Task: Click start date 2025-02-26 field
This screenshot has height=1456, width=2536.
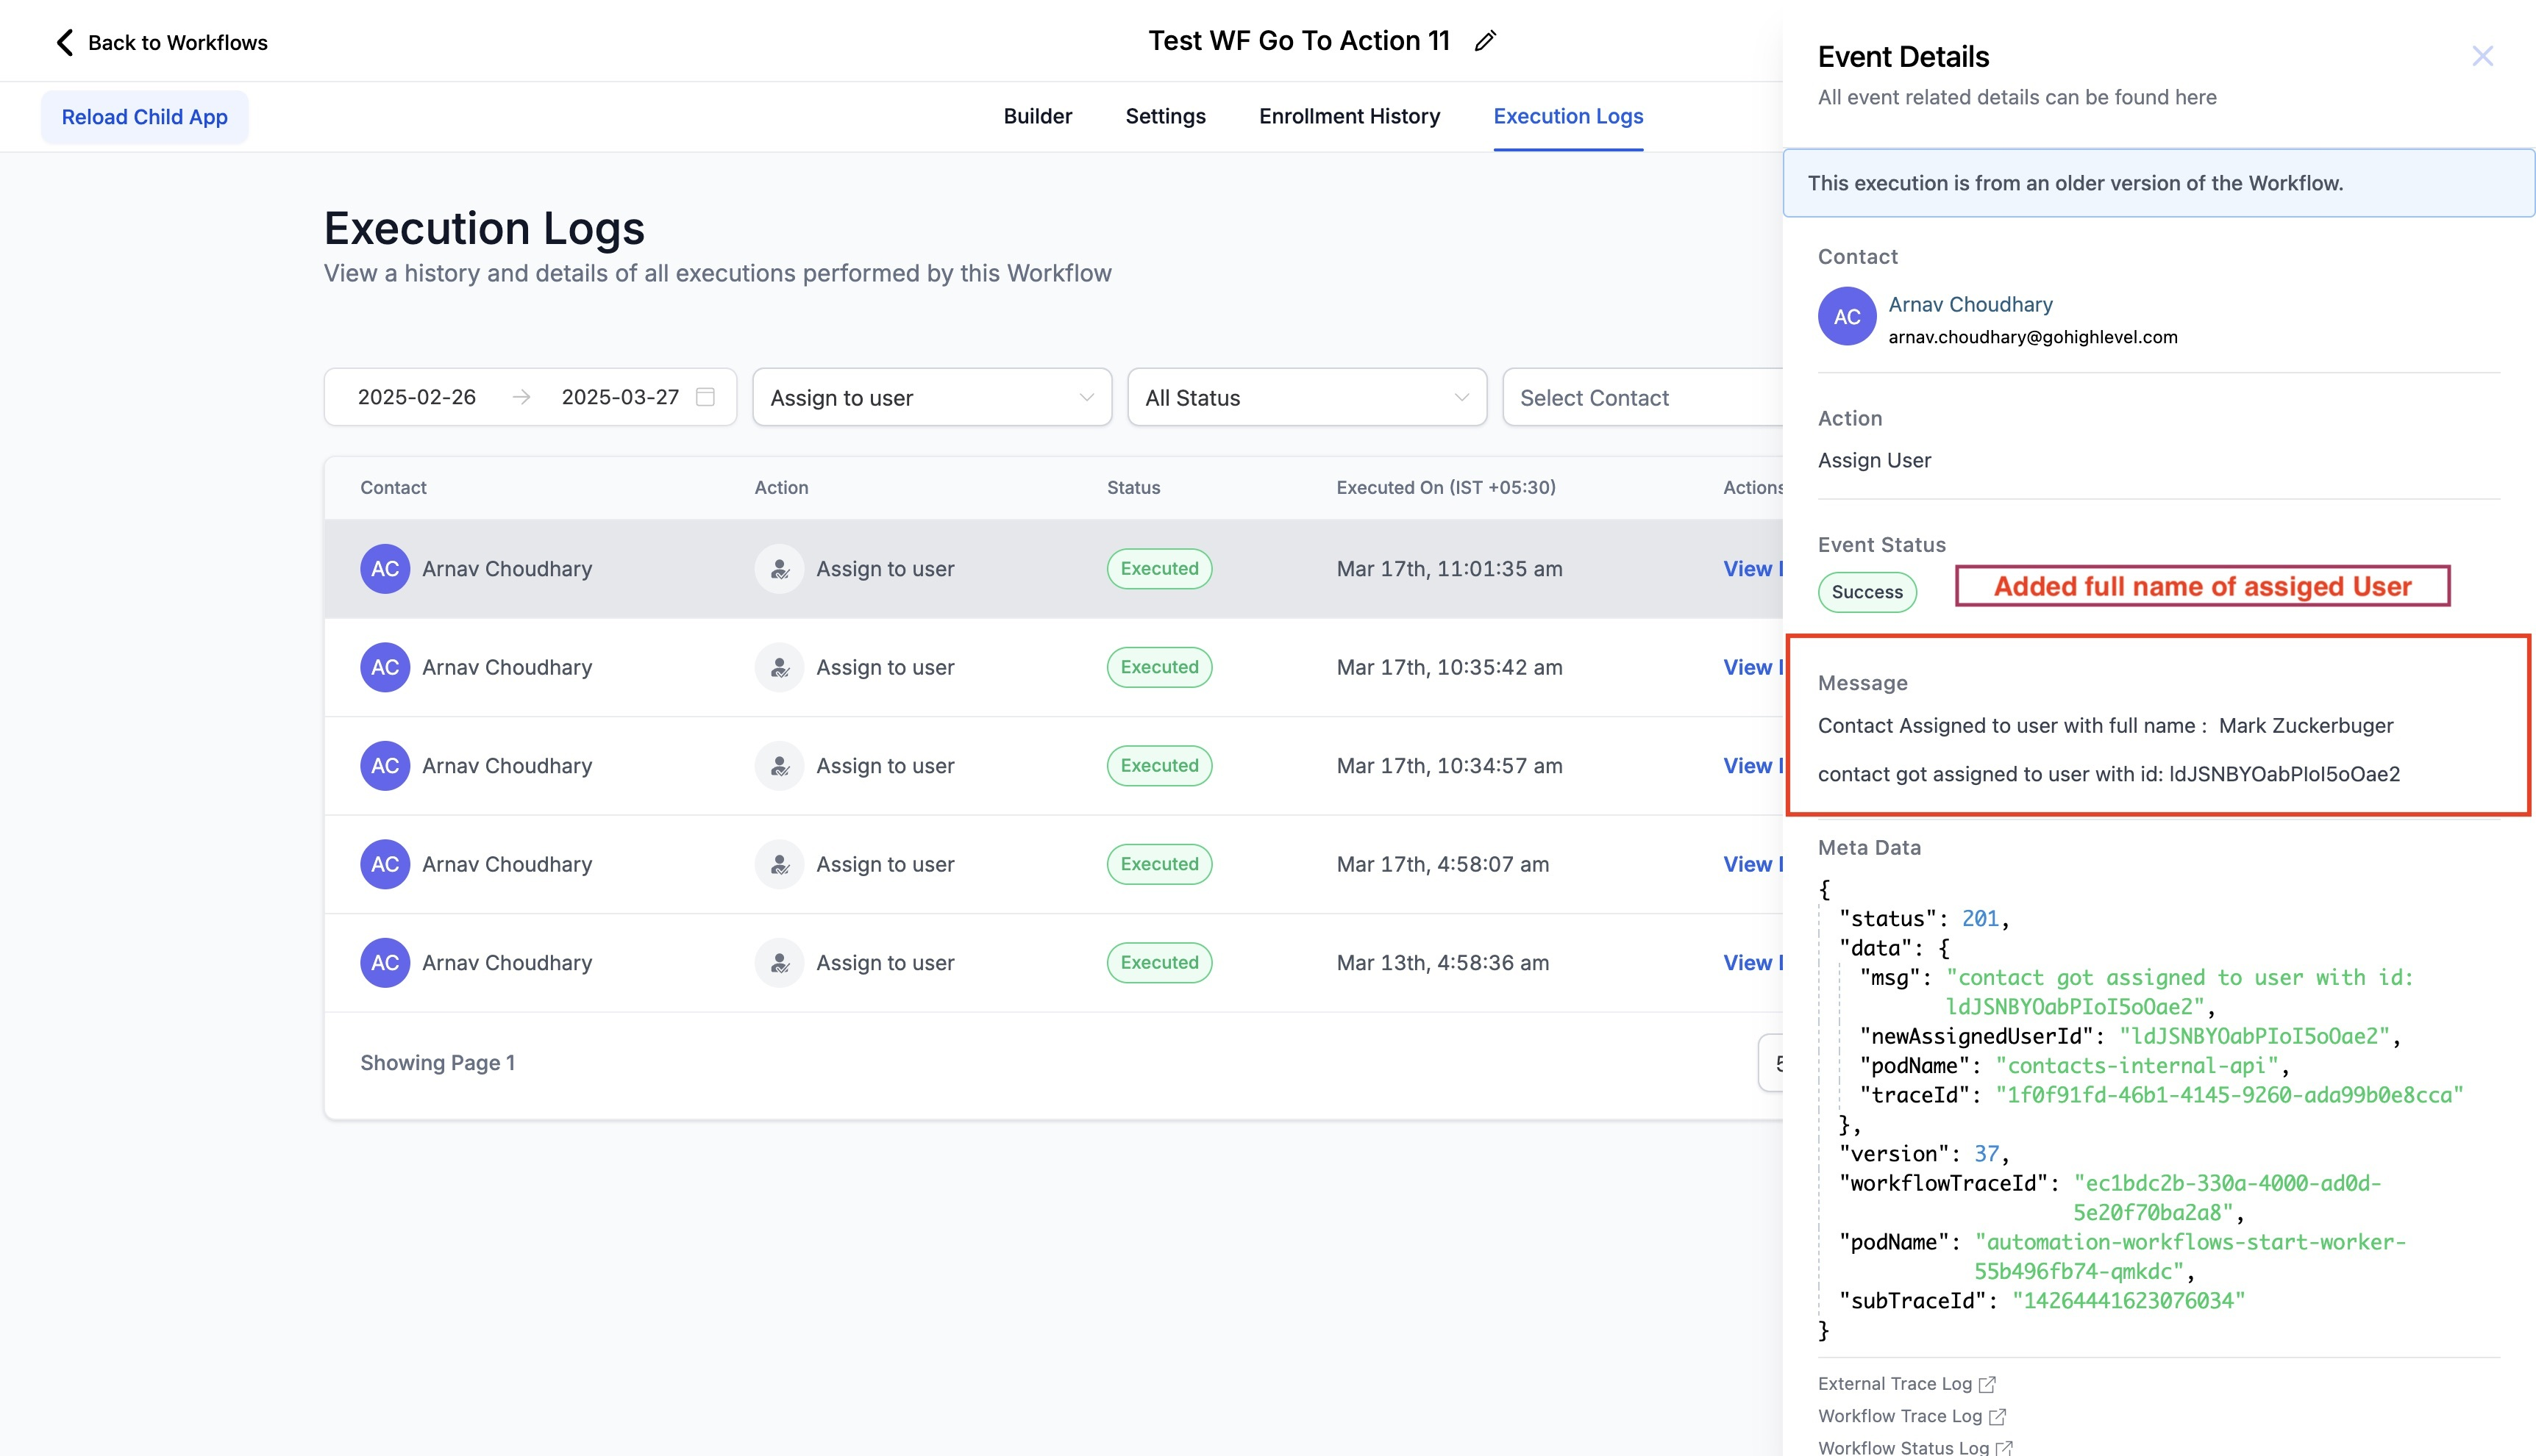Action: [417, 397]
